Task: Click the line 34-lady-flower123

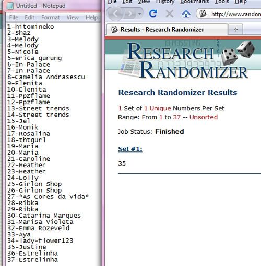Action: [x=40, y=240]
